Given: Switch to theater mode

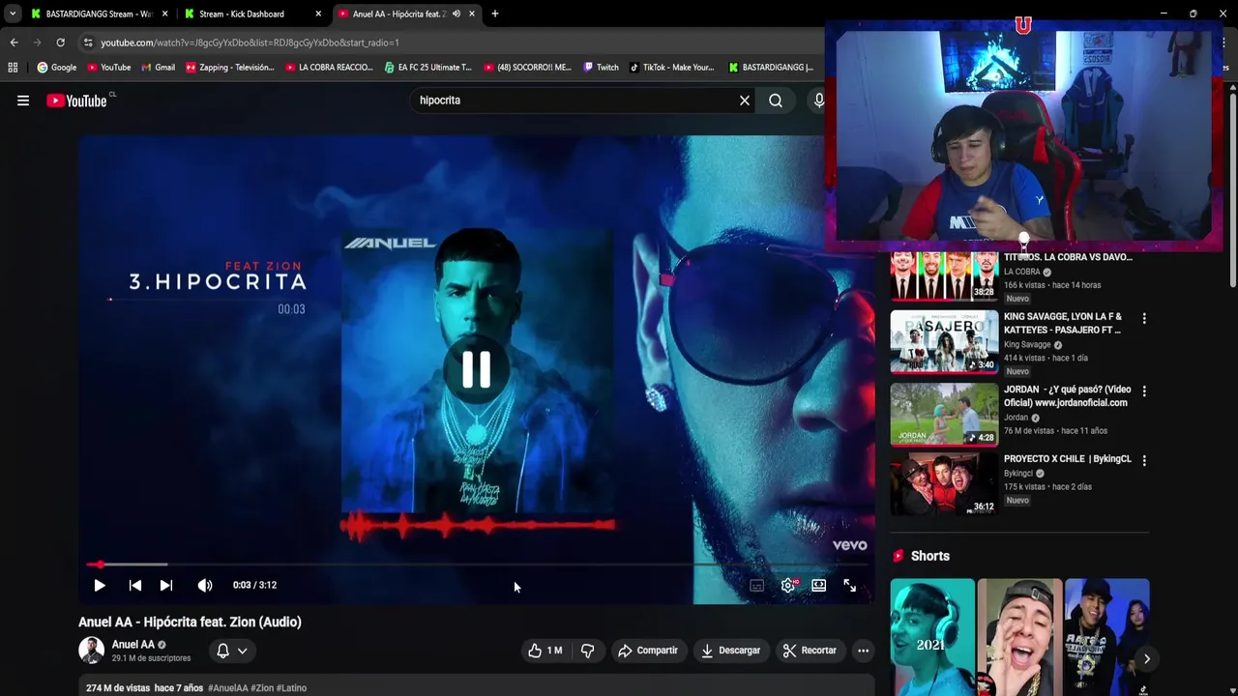Looking at the screenshot, I should (819, 585).
